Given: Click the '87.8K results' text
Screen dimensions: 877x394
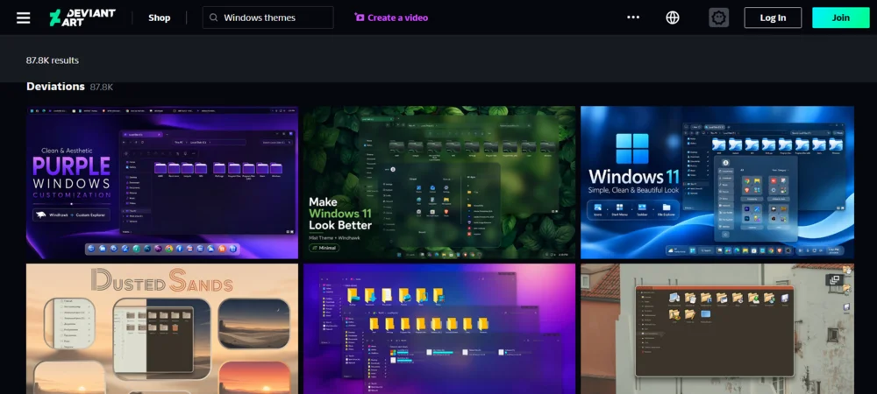Looking at the screenshot, I should (x=53, y=60).
